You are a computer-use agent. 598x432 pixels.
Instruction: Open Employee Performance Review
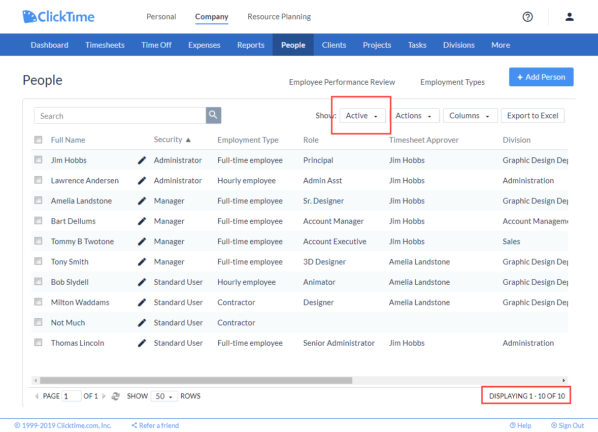click(x=342, y=82)
